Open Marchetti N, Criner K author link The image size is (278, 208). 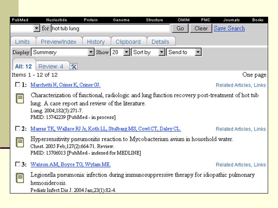tap(65, 85)
